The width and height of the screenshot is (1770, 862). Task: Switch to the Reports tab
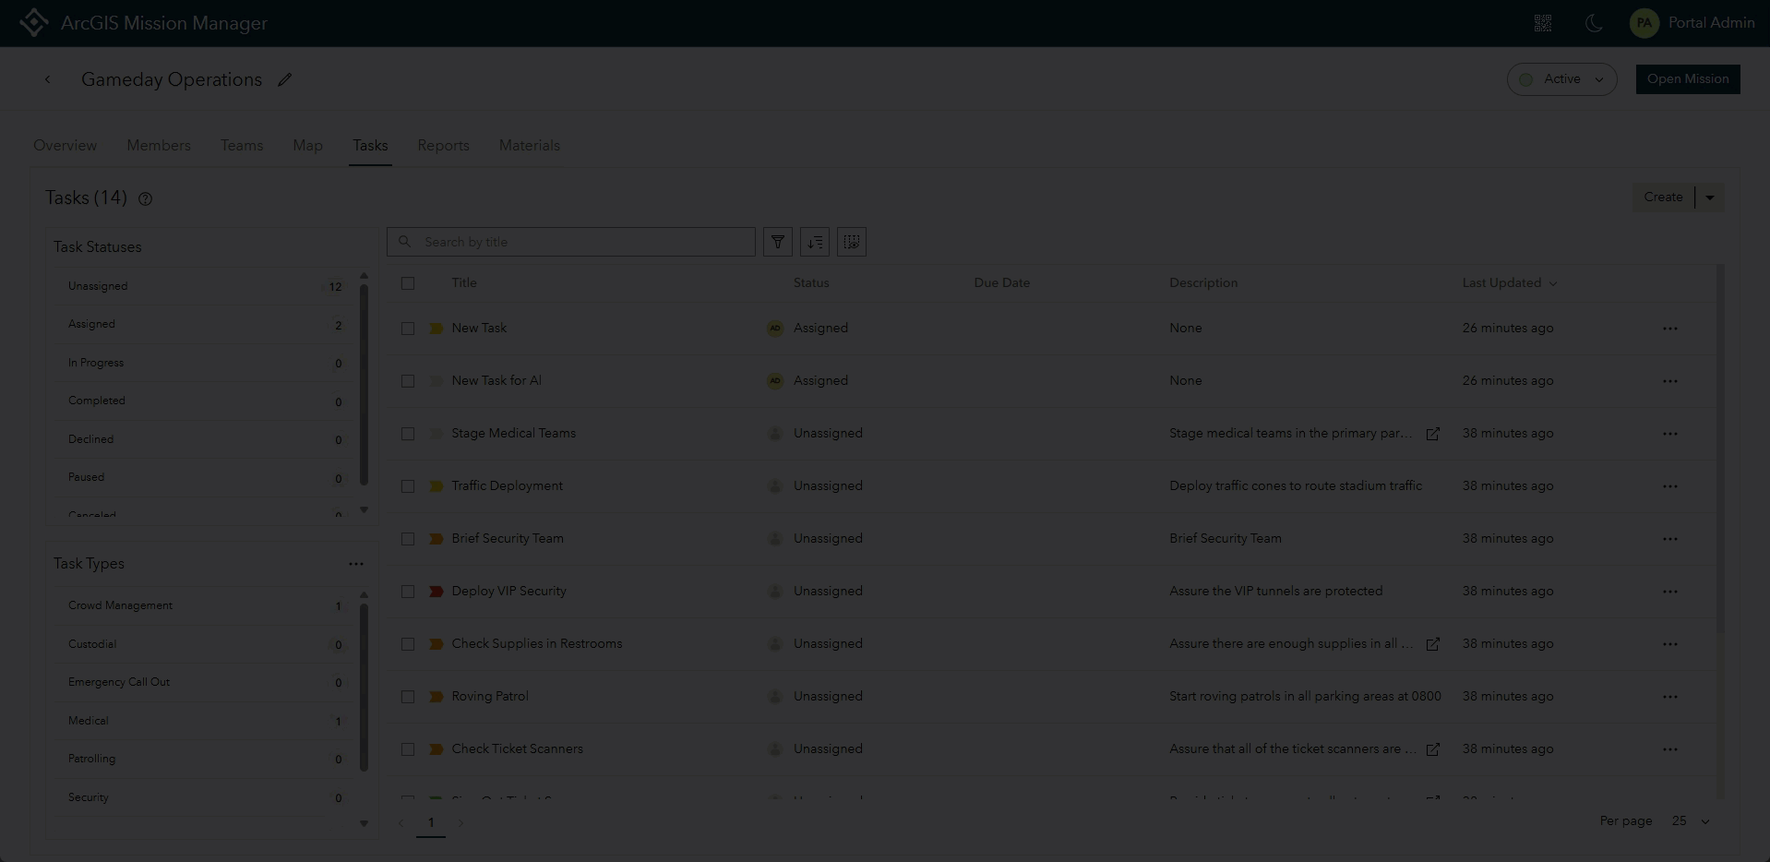[x=443, y=145]
